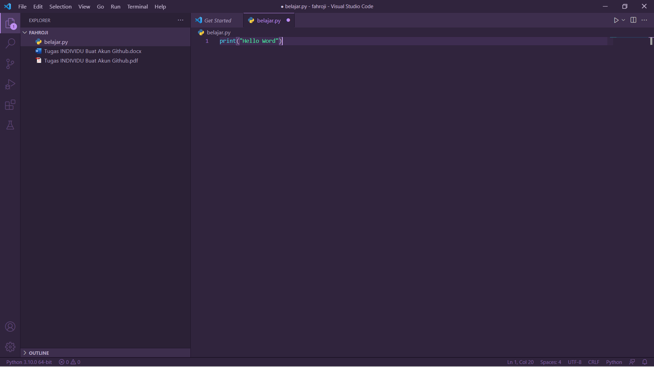Screen dimensions: 654x367
Task: Split the editor to the right
Action: 633,20
